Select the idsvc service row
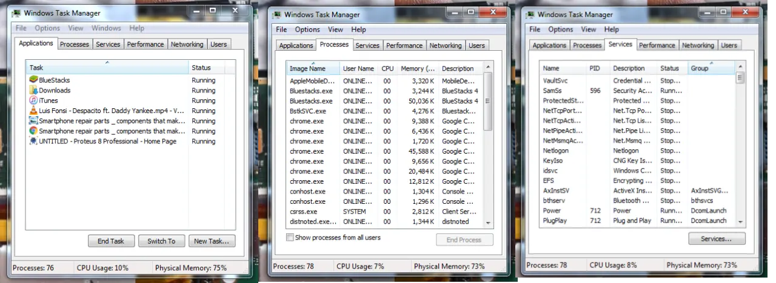 click(638, 171)
